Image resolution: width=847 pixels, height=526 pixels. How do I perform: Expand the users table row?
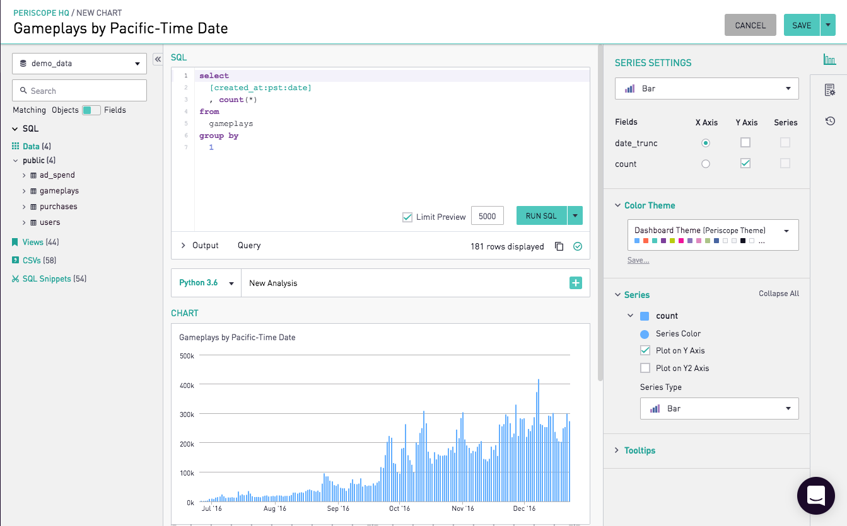tap(24, 222)
